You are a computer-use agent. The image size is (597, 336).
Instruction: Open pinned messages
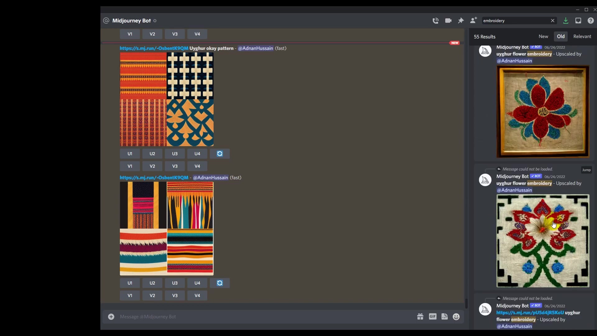461,21
